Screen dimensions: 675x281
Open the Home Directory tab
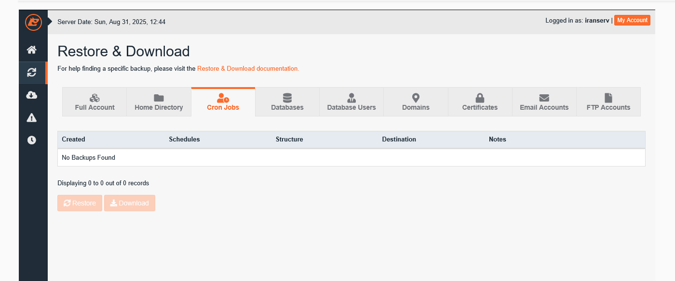point(159,102)
